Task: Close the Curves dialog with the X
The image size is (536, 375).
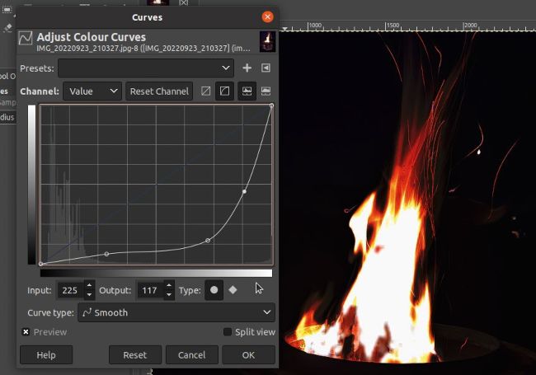Action: [x=267, y=16]
